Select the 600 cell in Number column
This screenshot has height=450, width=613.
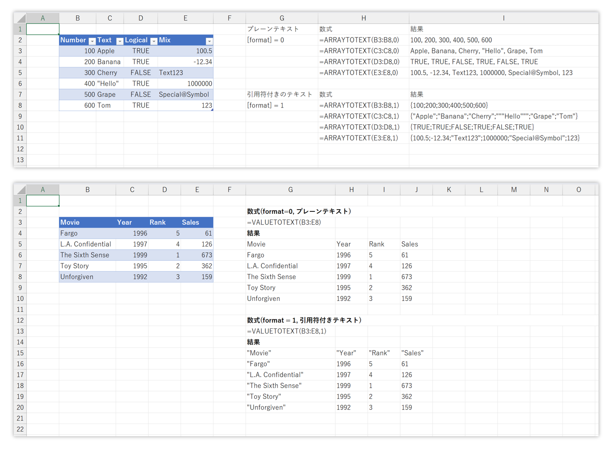77,105
